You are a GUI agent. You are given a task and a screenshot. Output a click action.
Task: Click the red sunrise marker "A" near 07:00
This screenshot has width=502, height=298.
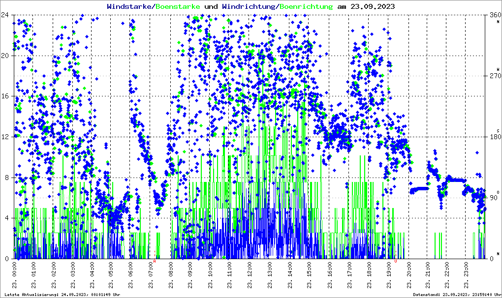155,262
